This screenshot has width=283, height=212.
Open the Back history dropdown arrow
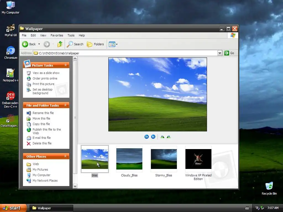39,44
